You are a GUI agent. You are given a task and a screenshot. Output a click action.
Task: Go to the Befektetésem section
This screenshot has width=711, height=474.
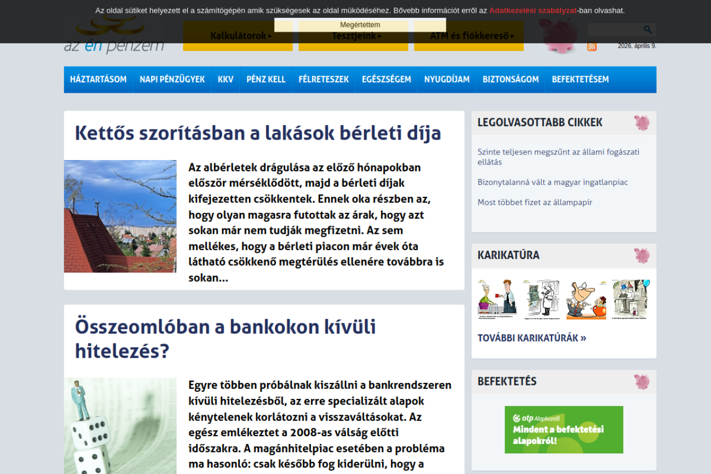(580, 79)
